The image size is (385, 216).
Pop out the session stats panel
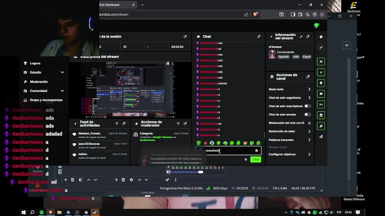185,37
